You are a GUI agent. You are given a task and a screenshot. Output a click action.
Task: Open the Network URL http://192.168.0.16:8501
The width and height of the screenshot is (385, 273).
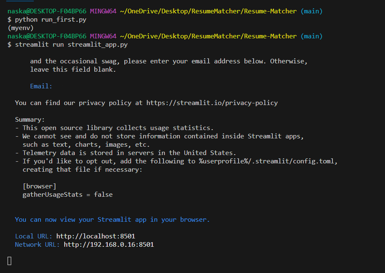(109, 245)
